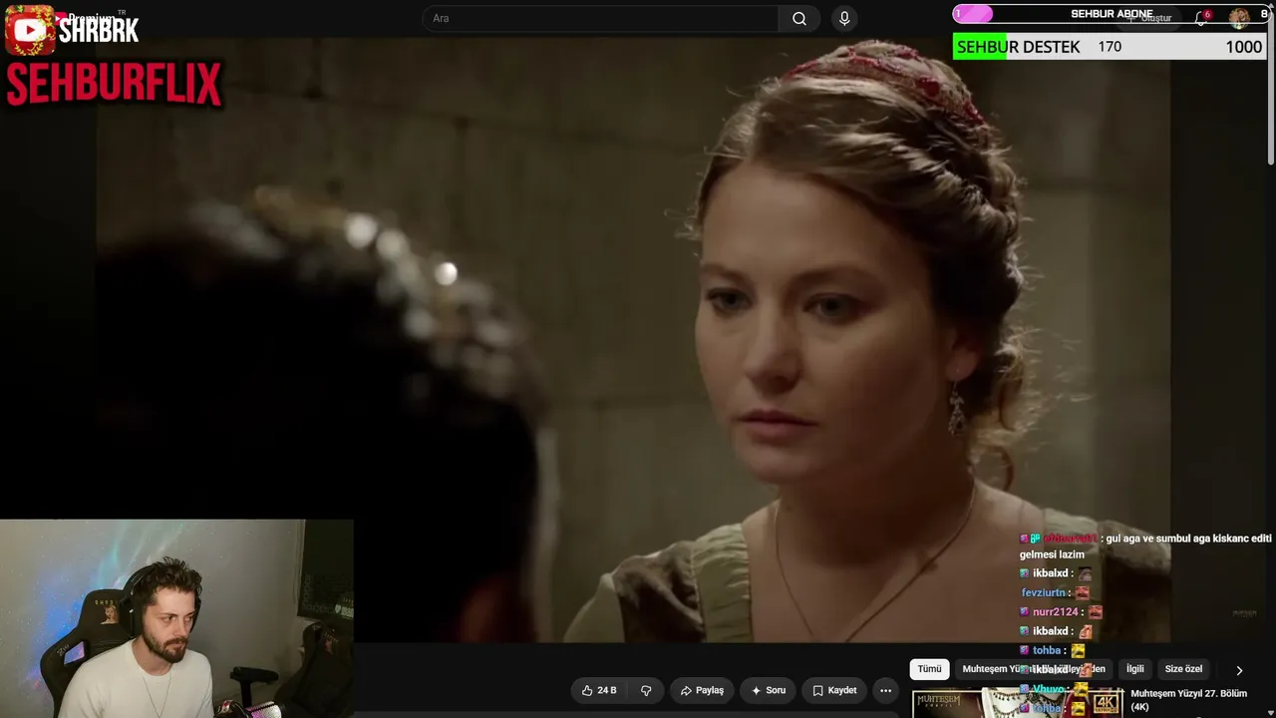Open the account avatar menu

point(1239,18)
